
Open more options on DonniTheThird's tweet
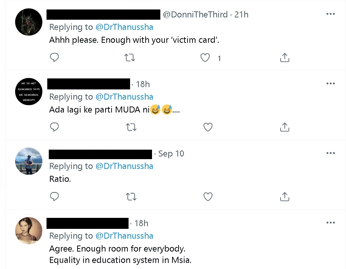click(330, 14)
